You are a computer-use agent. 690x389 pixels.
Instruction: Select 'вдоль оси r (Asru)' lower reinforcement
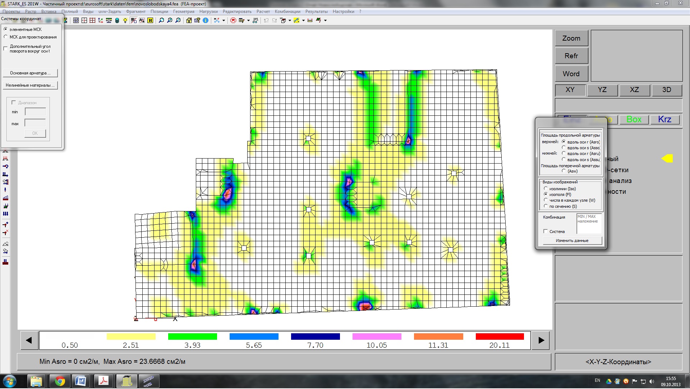[563, 153]
